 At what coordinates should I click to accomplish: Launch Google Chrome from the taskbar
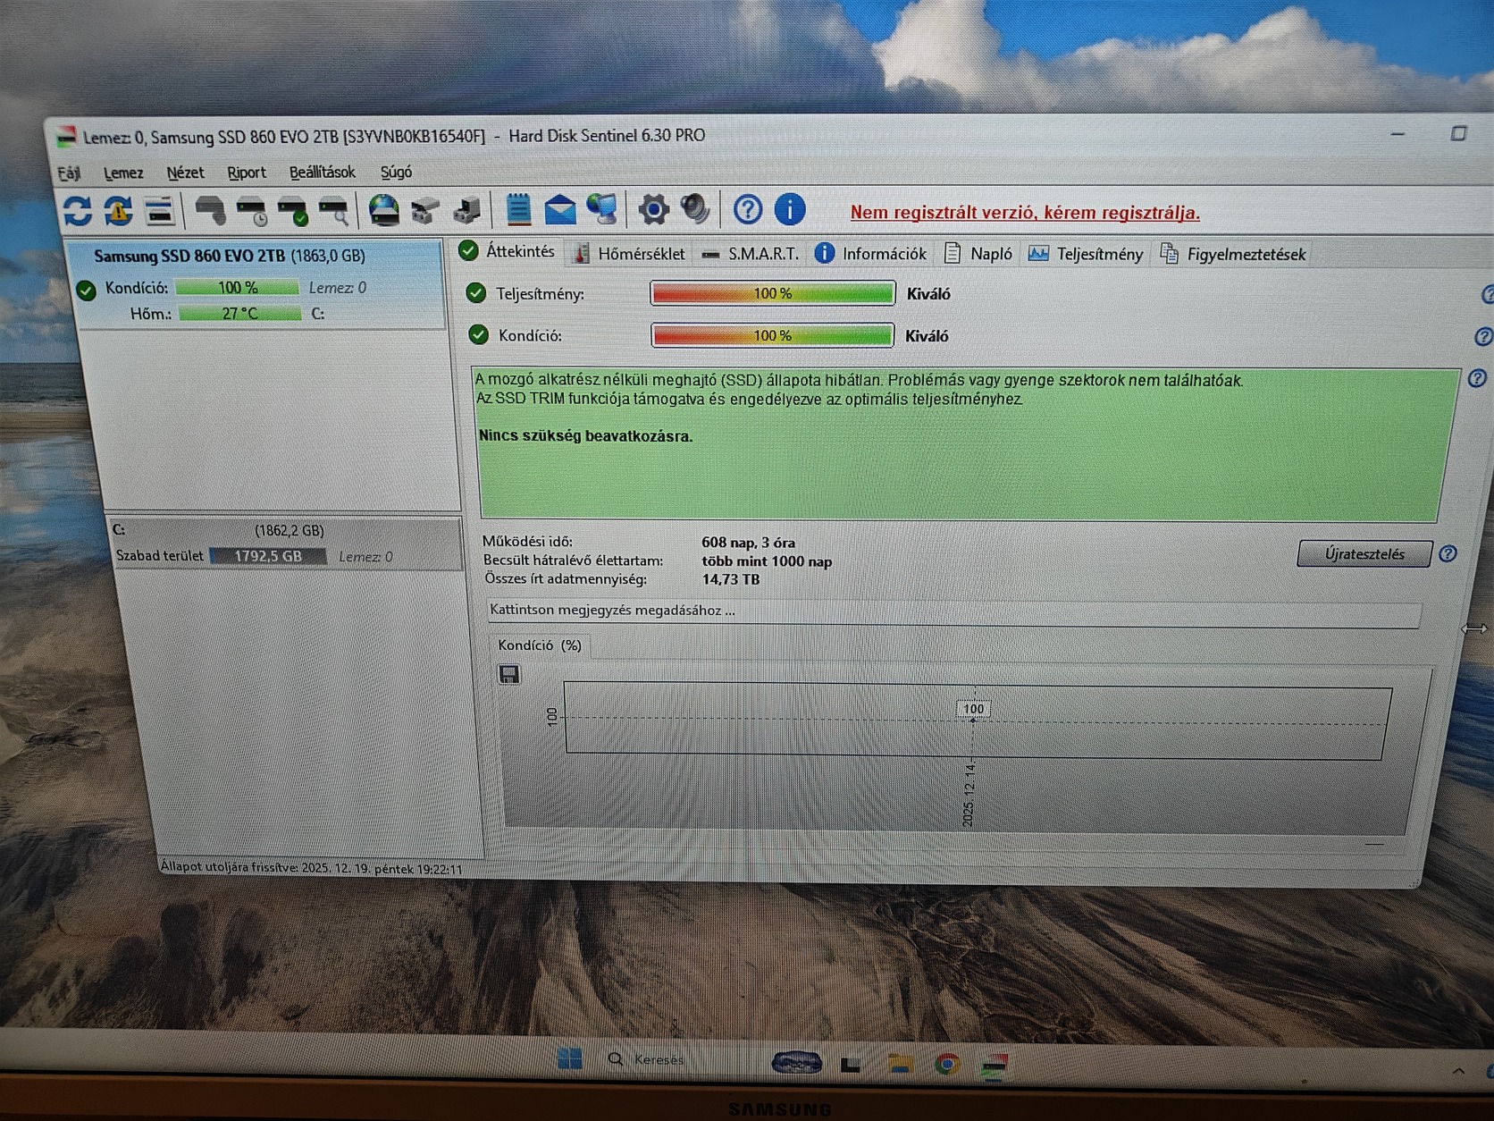point(947,1064)
